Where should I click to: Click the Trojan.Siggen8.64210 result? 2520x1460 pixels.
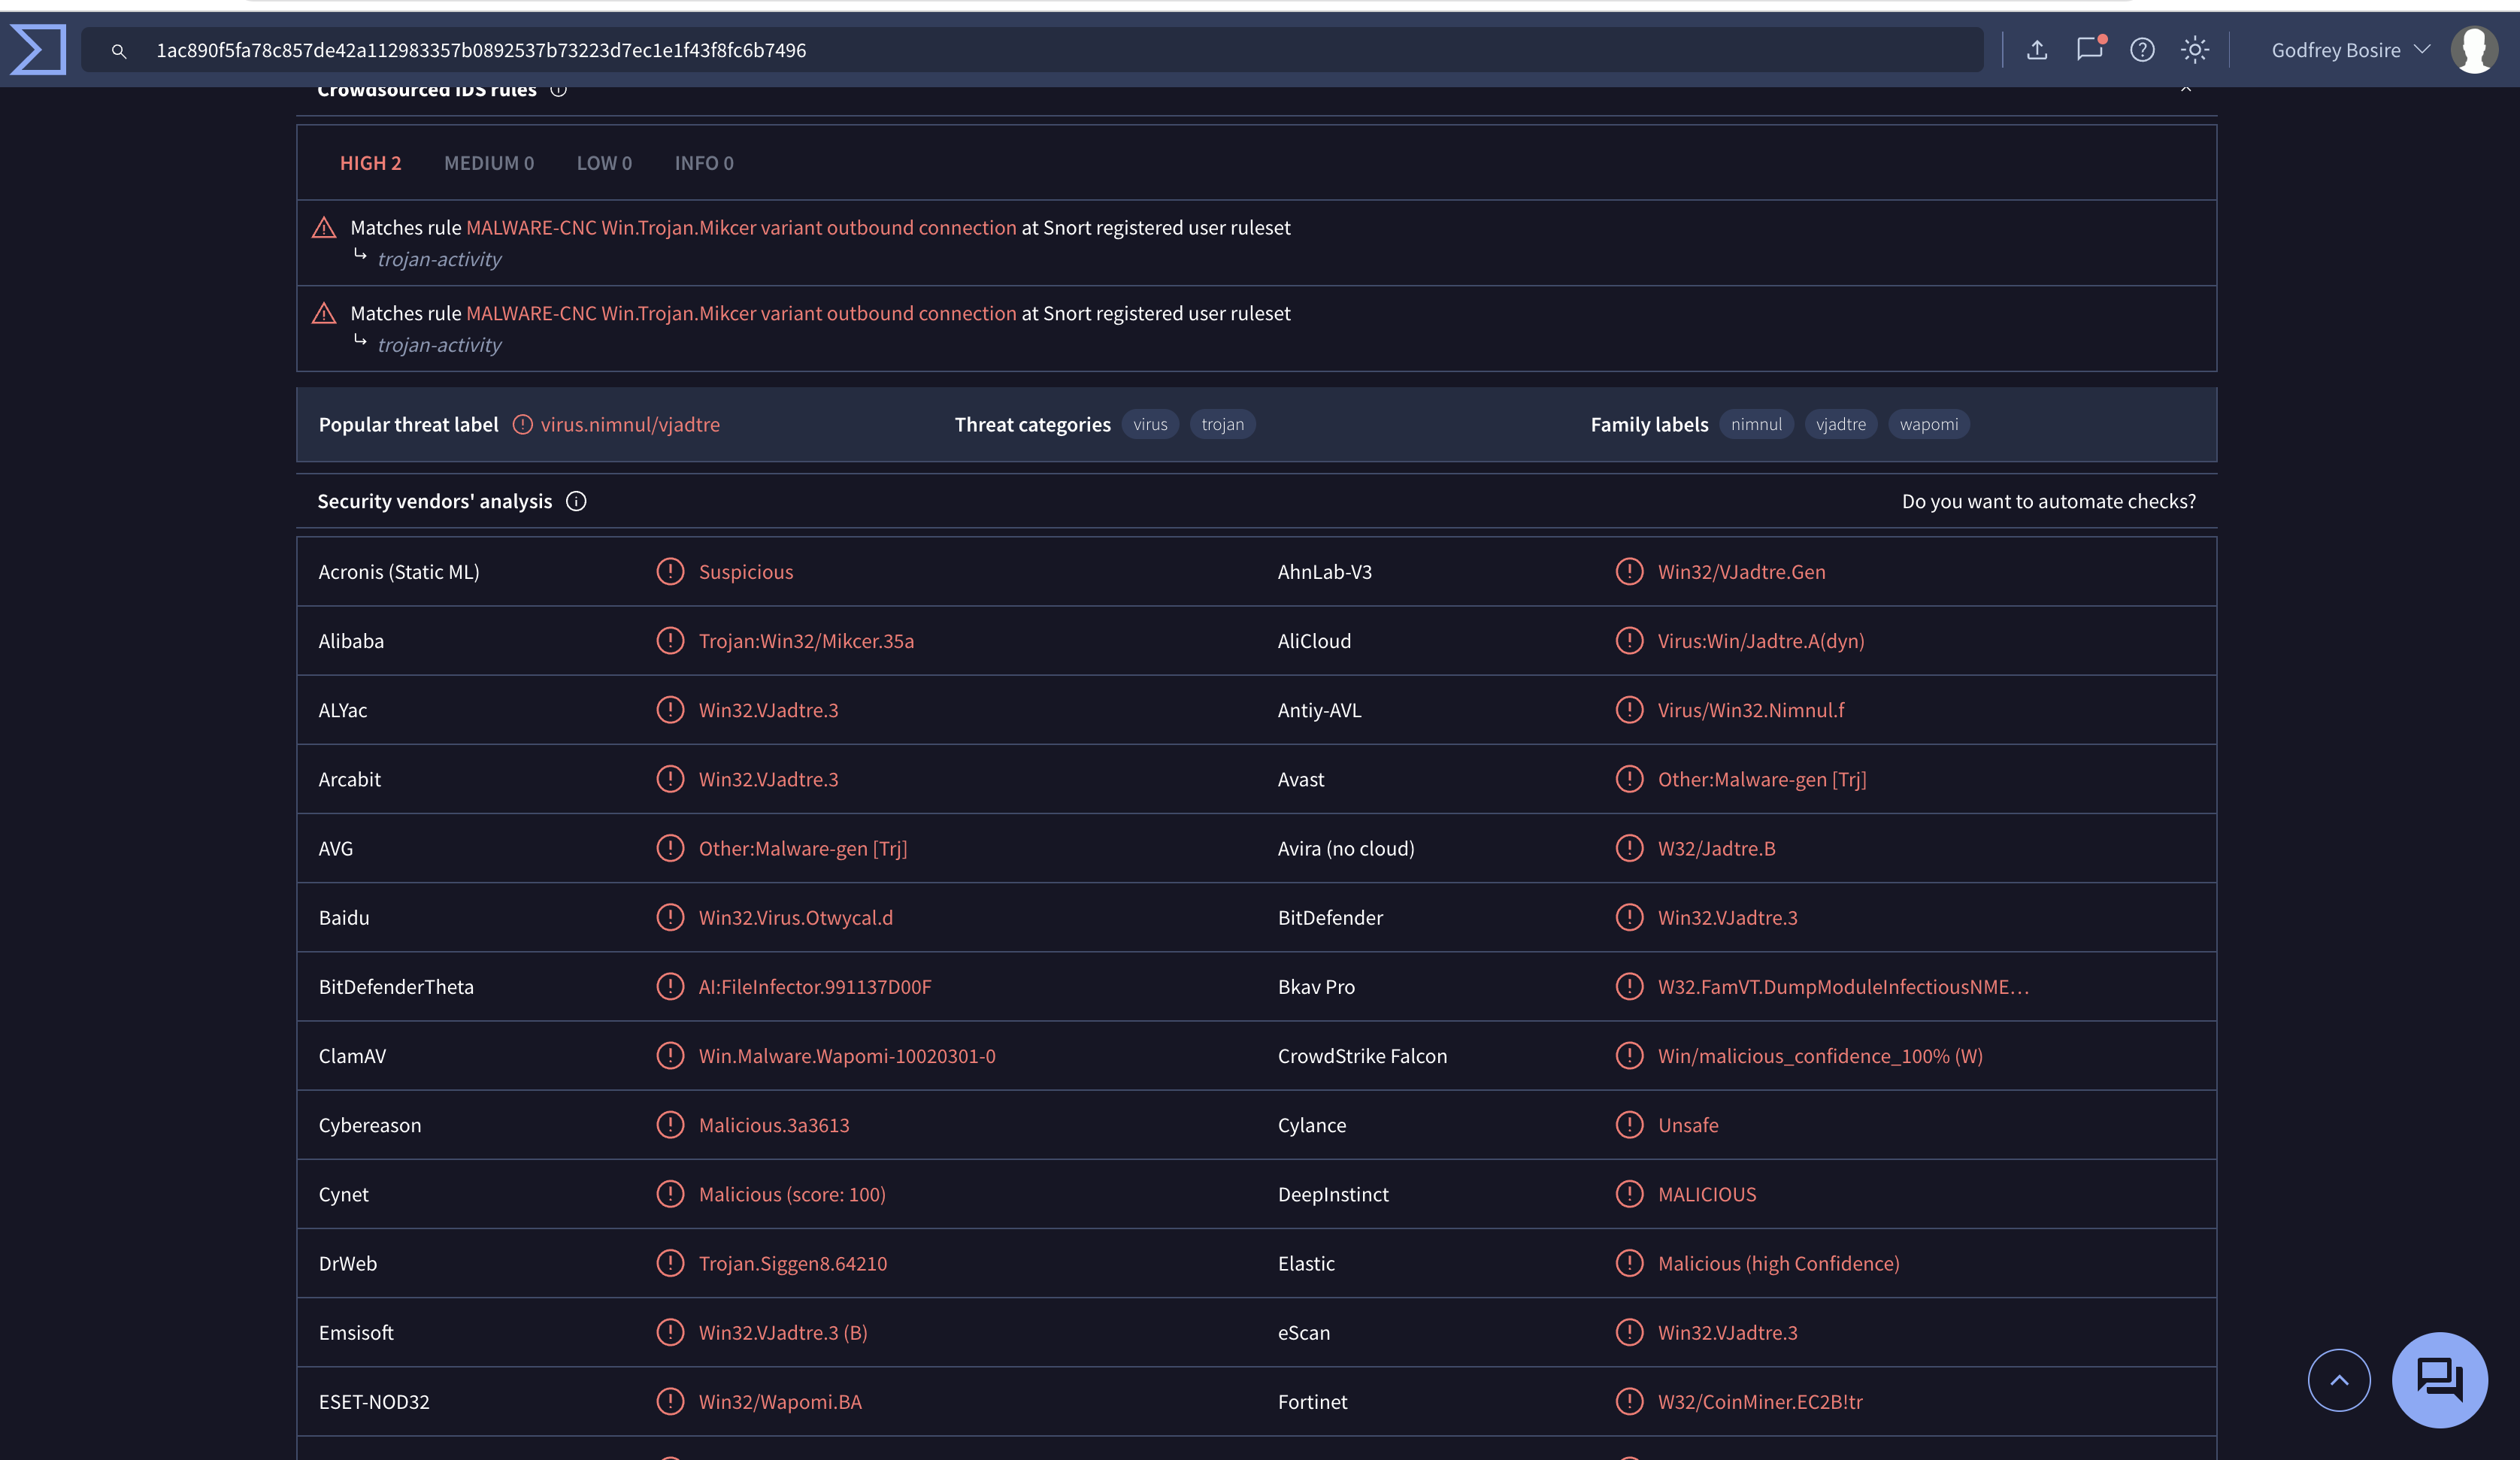tap(793, 1263)
